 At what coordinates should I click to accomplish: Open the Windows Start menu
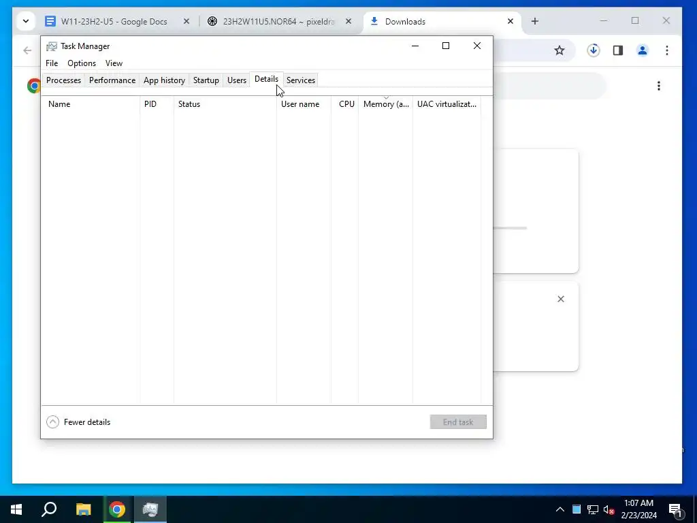click(x=16, y=509)
